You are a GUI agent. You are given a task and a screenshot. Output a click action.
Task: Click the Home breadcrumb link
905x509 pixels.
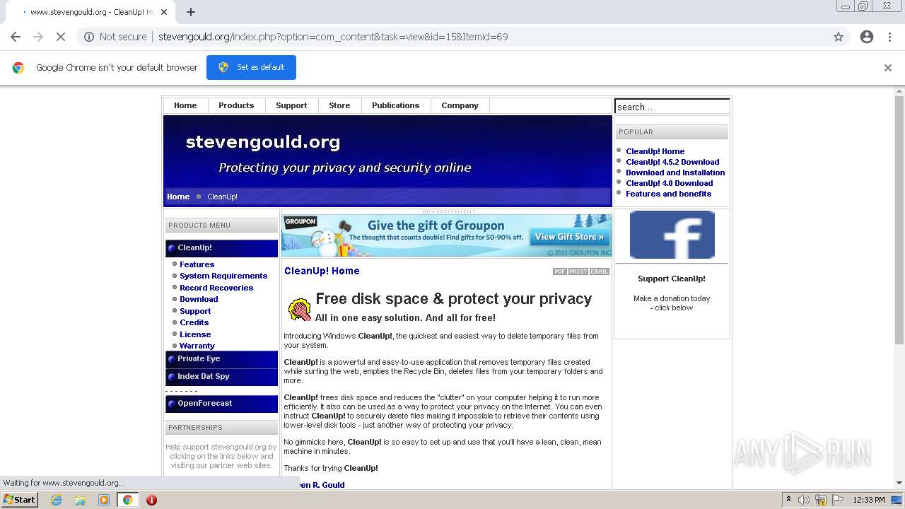coord(178,197)
